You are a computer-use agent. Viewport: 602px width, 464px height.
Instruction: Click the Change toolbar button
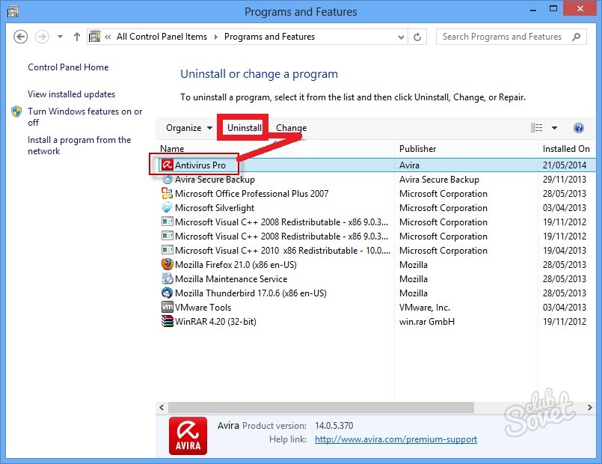click(x=292, y=128)
